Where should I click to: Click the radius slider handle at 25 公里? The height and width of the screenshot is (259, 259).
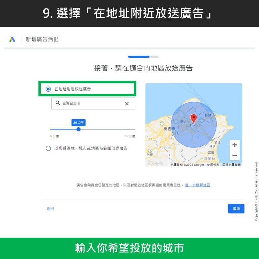[x=78, y=129]
